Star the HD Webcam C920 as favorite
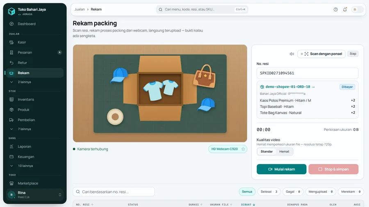 click(243, 149)
